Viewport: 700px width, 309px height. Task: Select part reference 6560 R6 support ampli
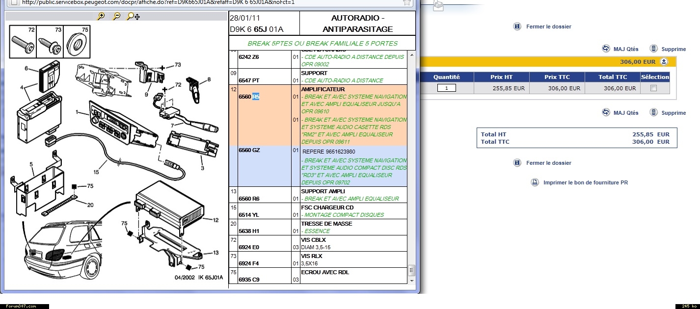pos(249,199)
